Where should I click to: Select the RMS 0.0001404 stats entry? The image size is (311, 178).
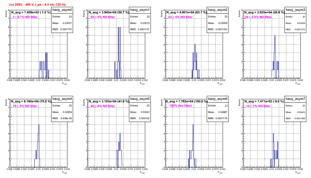(295, 118)
